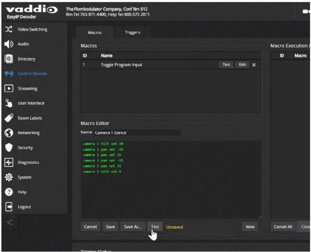Open the Streaming settings page

click(27, 89)
